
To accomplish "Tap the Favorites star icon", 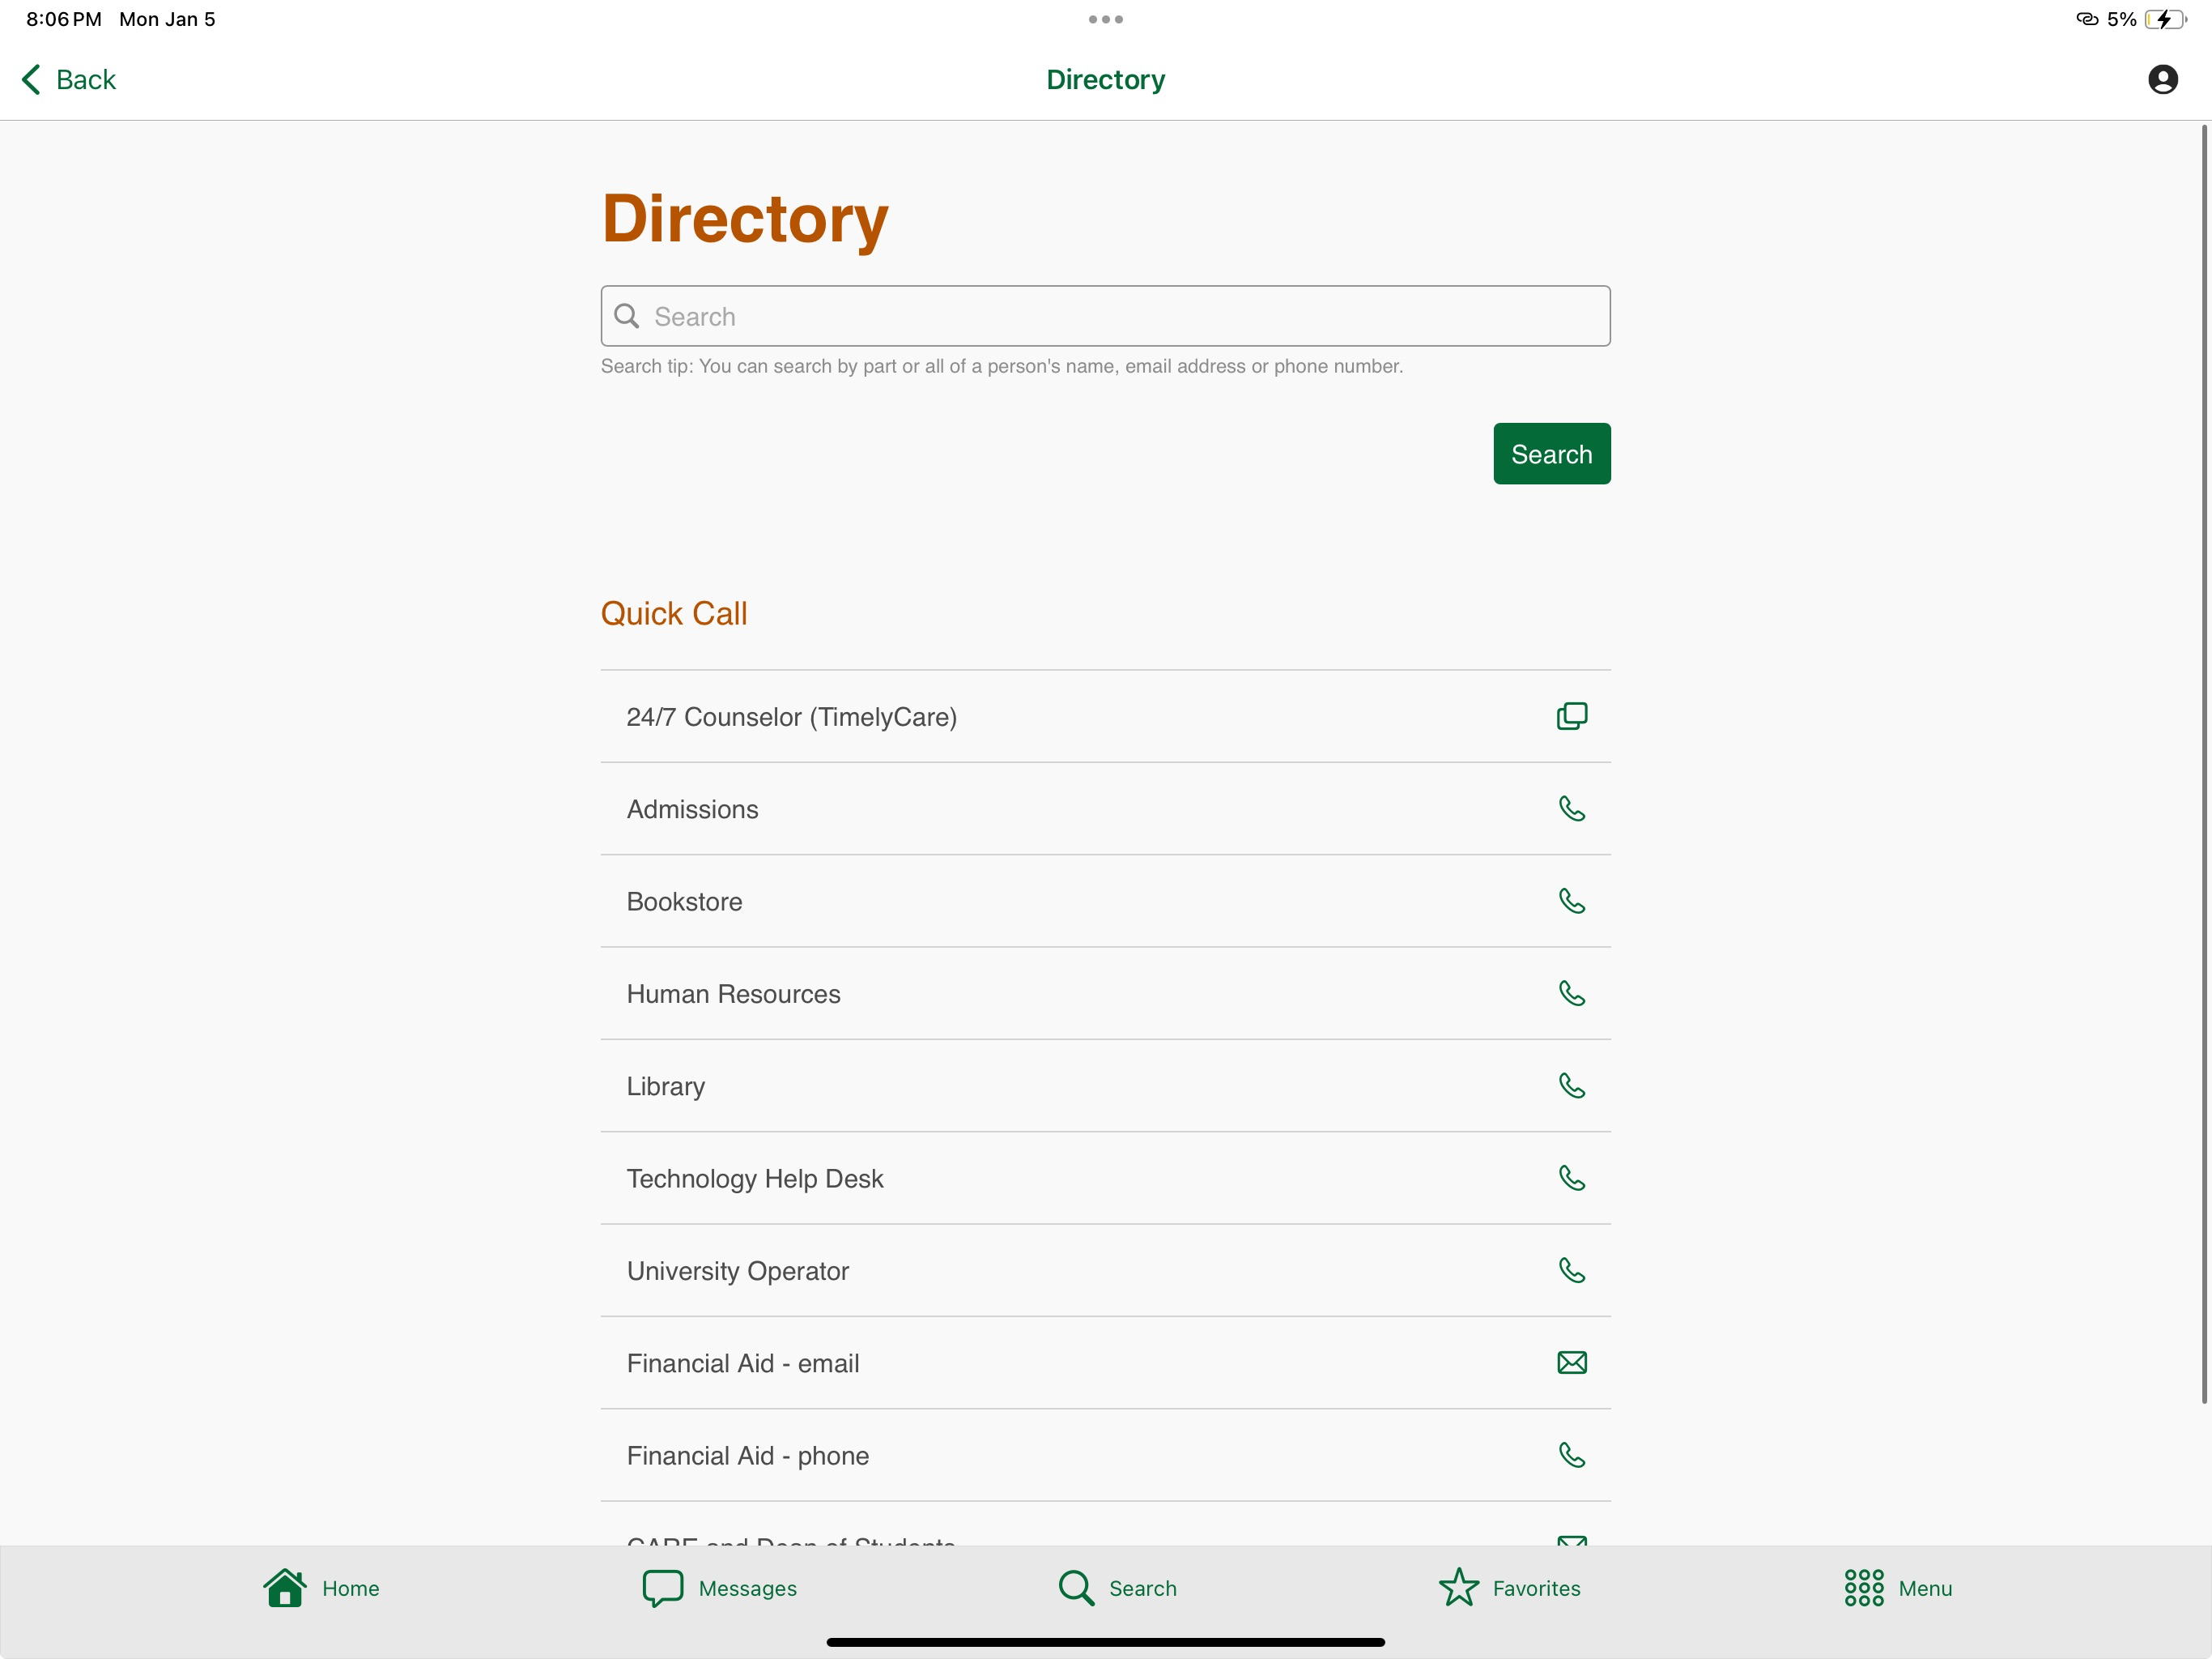I will pyautogui.click(x=1458, y=1587).
